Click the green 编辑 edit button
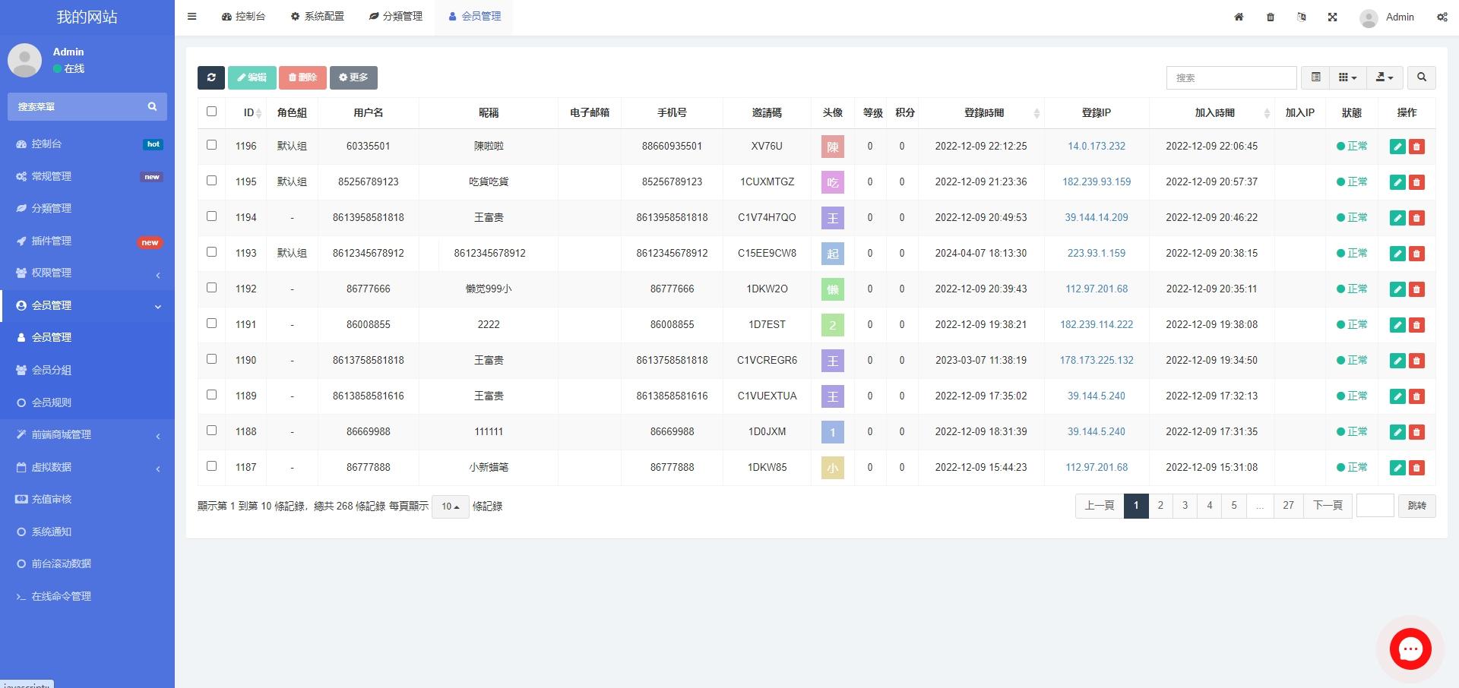The width and height of the screenshot is (1459, 688). point(252,77)
